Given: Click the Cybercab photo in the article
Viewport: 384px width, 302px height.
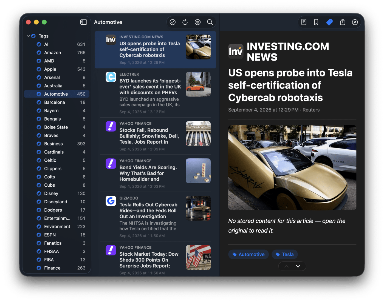Looking at the screenshot, I should (x=292, y=167).
